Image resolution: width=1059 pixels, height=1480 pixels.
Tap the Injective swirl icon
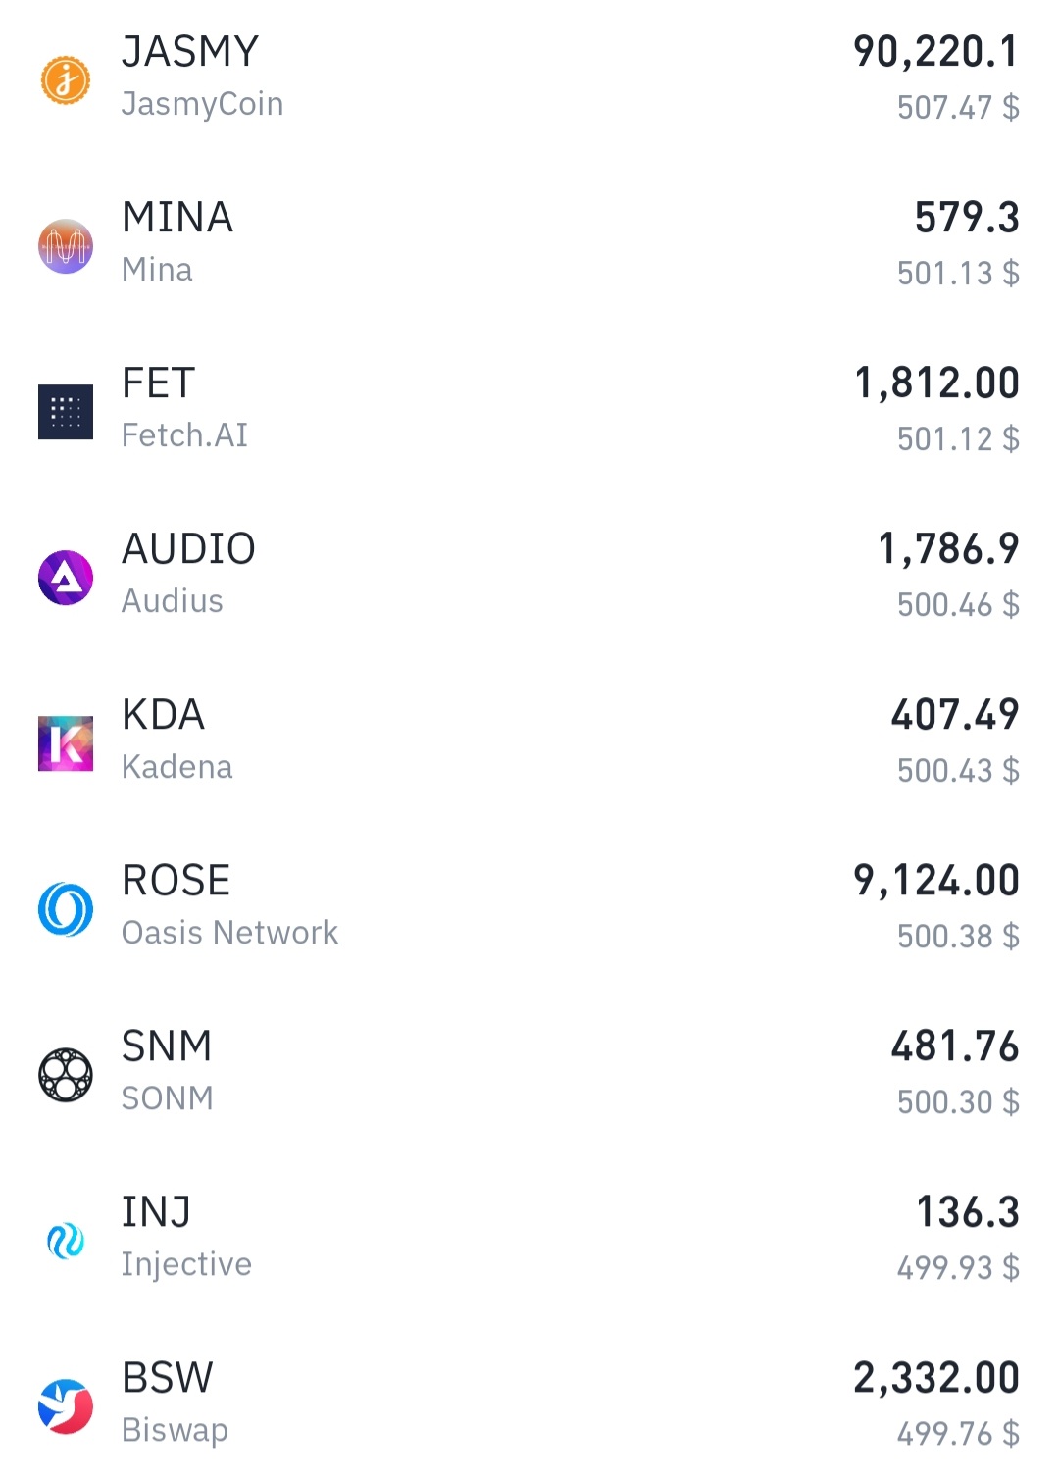pyautogui.click(x=66, y=1241)
